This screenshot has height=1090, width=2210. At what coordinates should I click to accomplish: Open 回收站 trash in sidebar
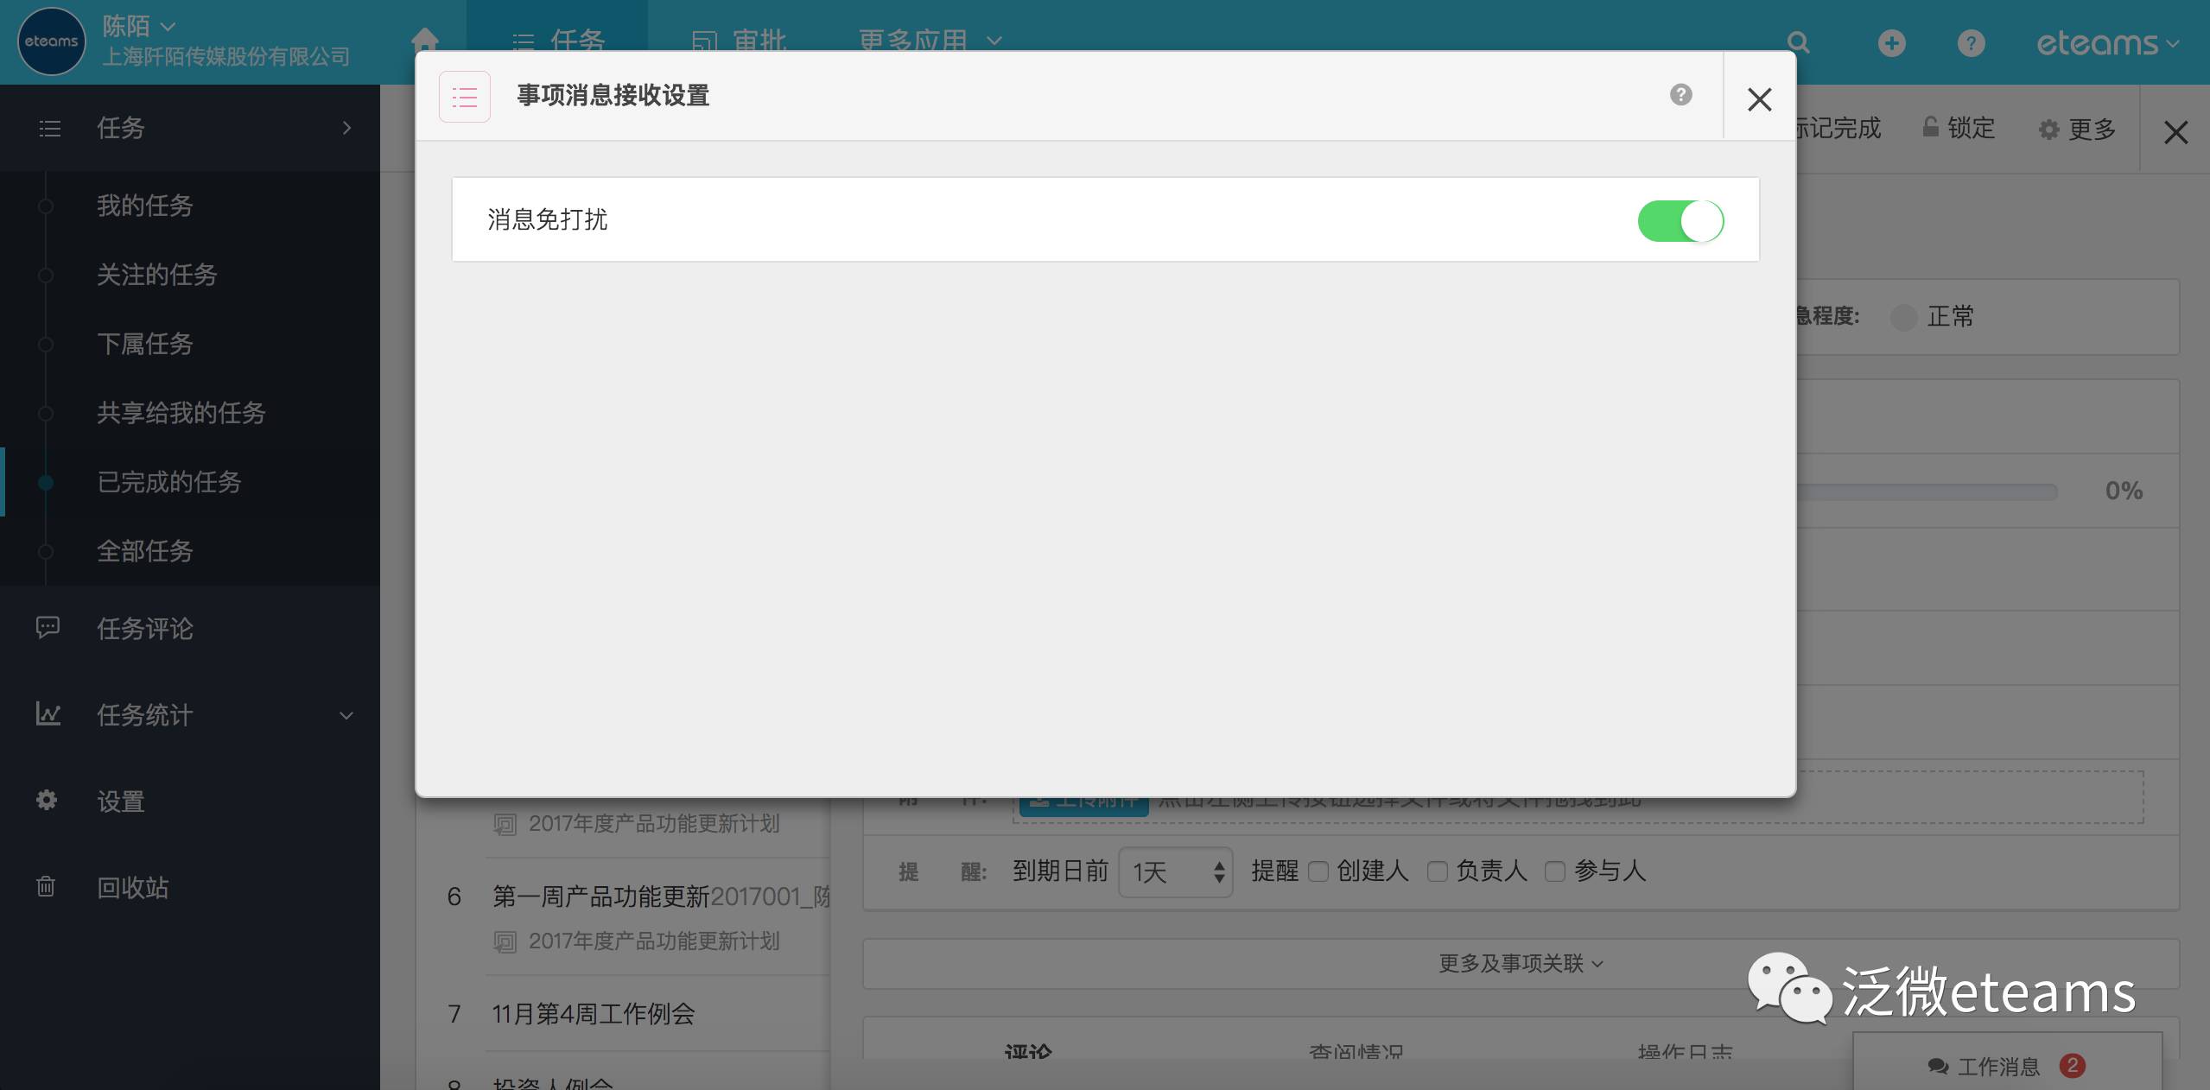click(x=132, y=888)
